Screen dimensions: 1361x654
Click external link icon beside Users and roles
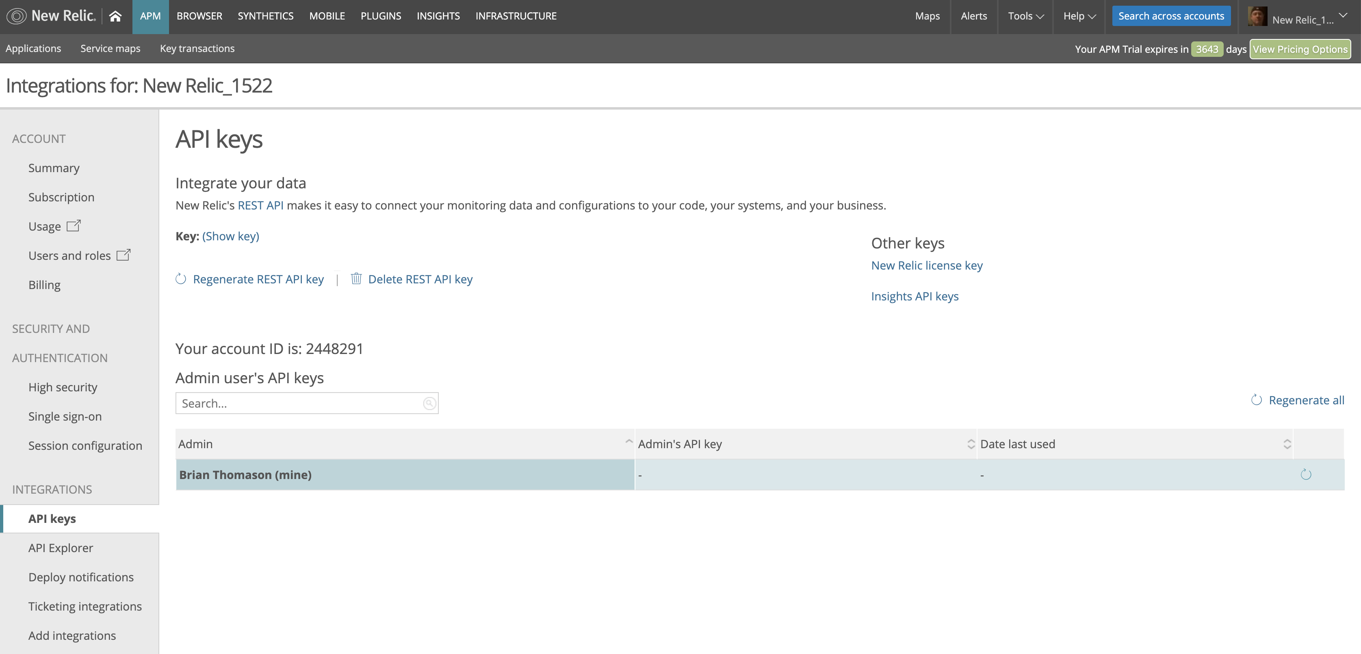pyautogui.click(x=124, y=255)
